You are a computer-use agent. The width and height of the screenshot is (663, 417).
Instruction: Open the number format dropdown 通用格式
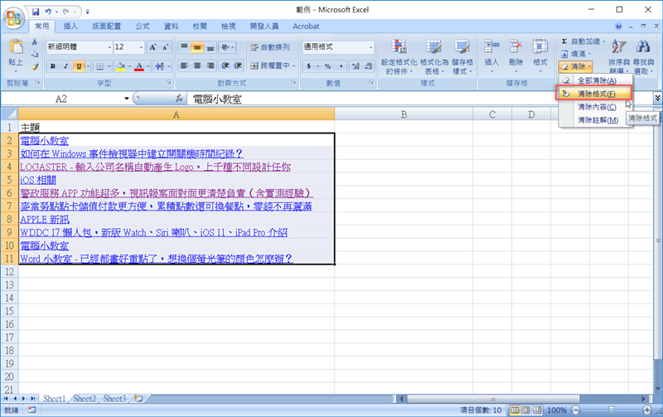pos(370,47)
